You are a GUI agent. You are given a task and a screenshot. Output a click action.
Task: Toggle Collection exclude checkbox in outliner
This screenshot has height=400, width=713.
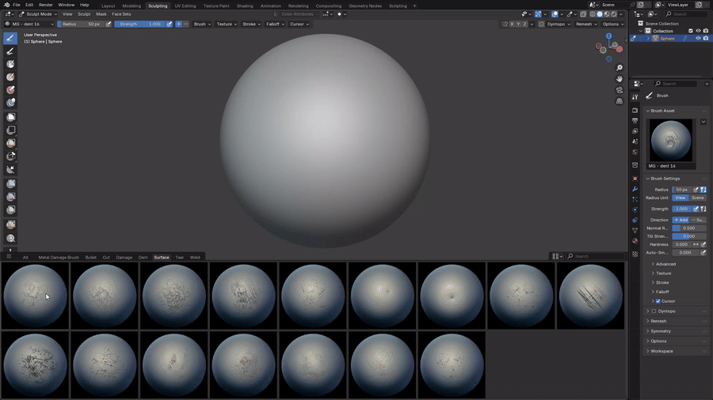(690, 31)
